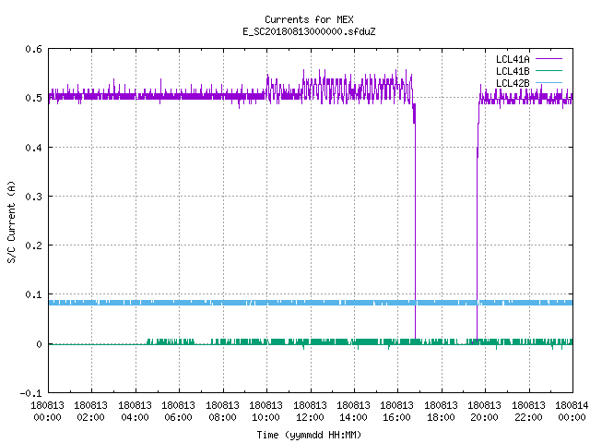Viewport: 590px width, 443px height.
Task: Click the filename 'E_SC20180813000000.sfduZ'
Action: pos(309,31)
